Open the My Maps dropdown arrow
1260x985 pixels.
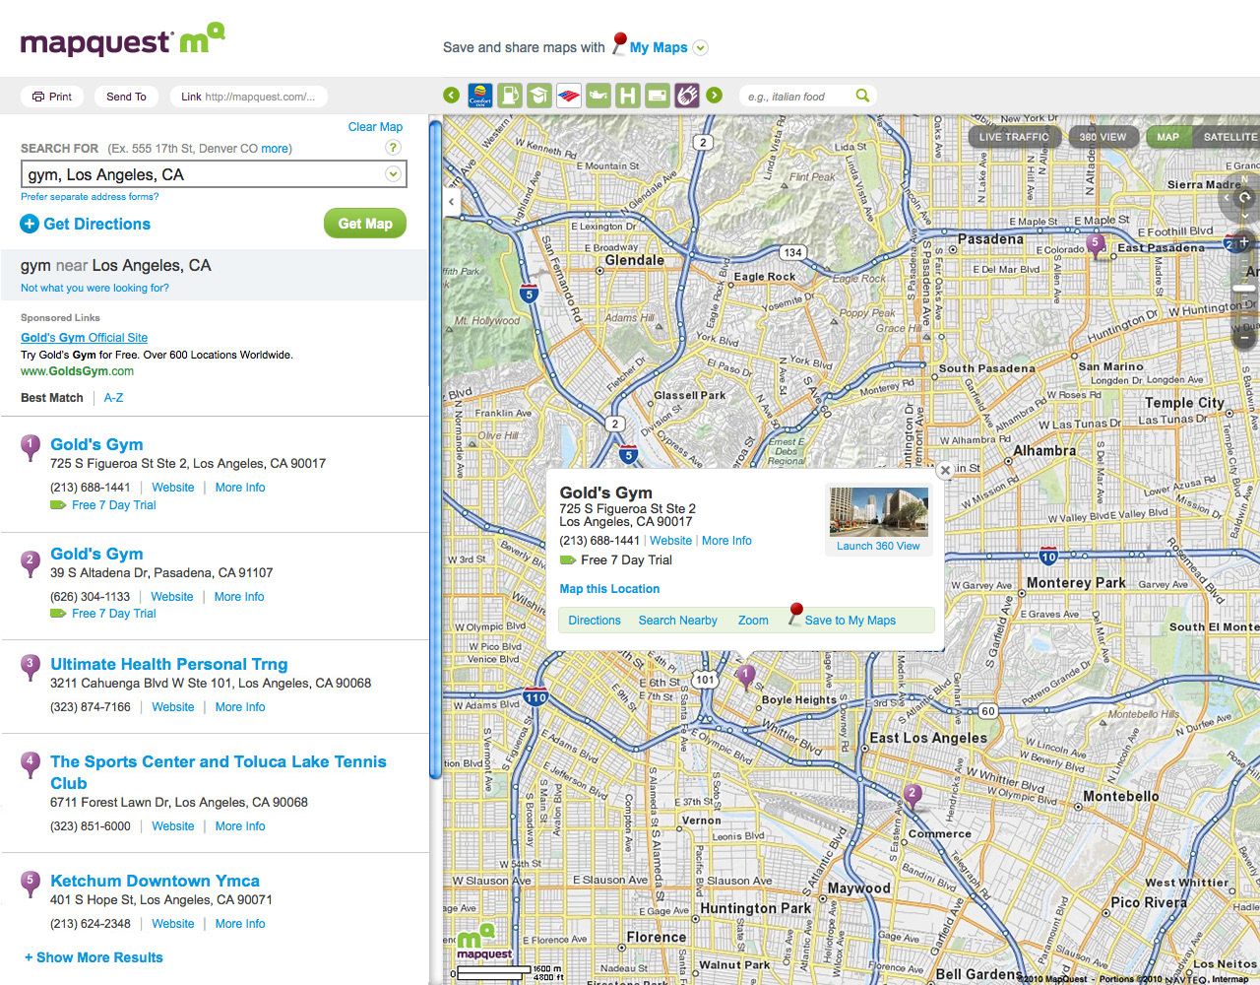pos(700,47)
